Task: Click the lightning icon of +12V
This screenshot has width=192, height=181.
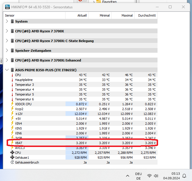Action: pos(12,114)
